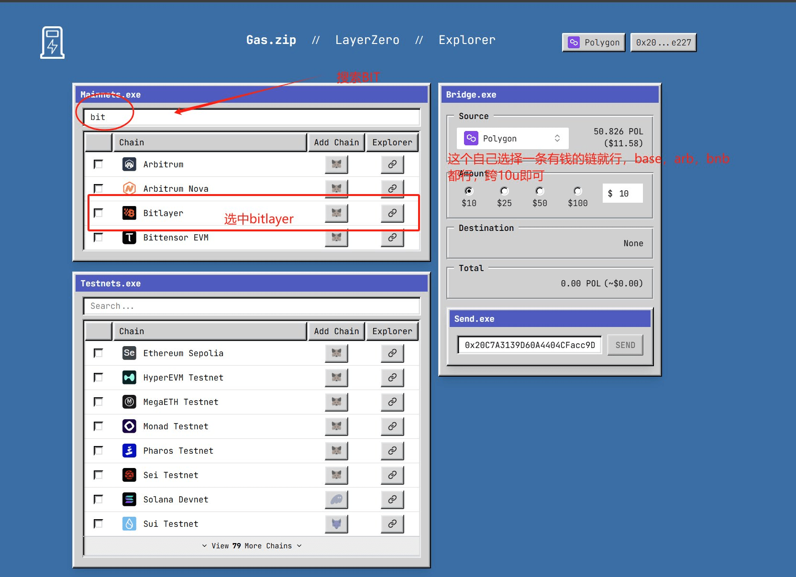Open the Explorer nav tab
Viewport: 796px width, 577px height.
click(x=467, y=40)
